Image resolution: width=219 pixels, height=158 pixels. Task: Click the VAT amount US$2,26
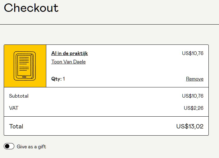coord(194,108)
